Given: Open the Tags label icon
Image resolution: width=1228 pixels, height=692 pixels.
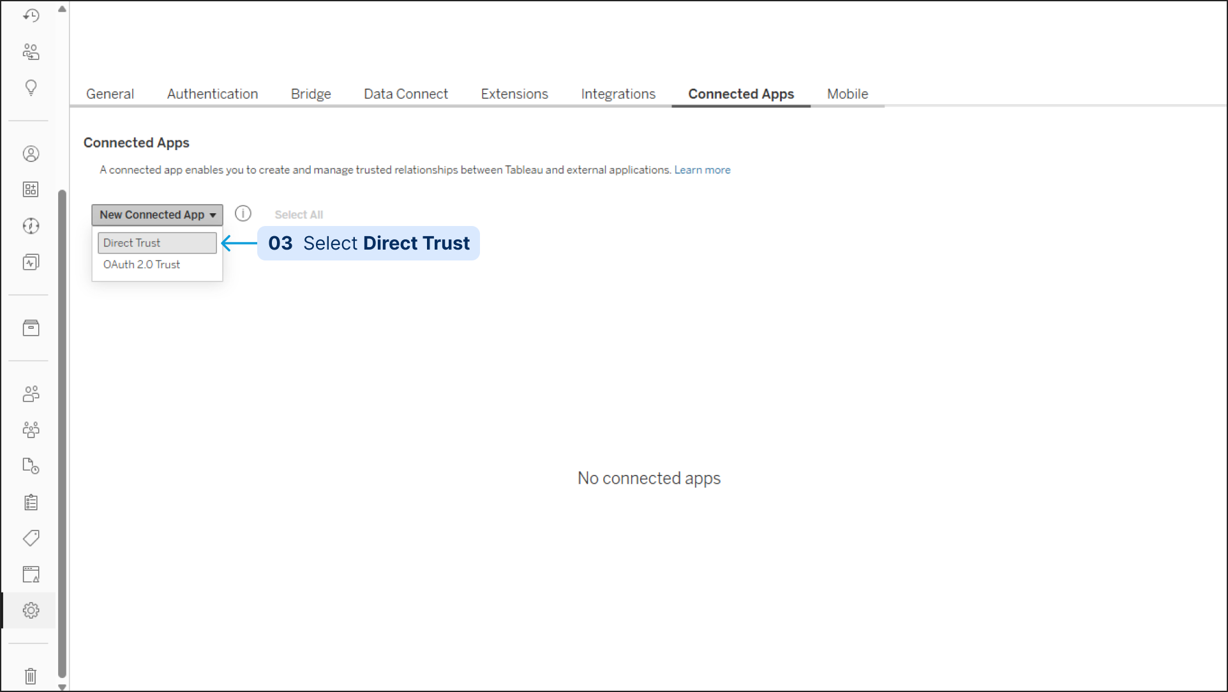Looking at the screenshot, I should pyautogui.click(x=31, y=538).
